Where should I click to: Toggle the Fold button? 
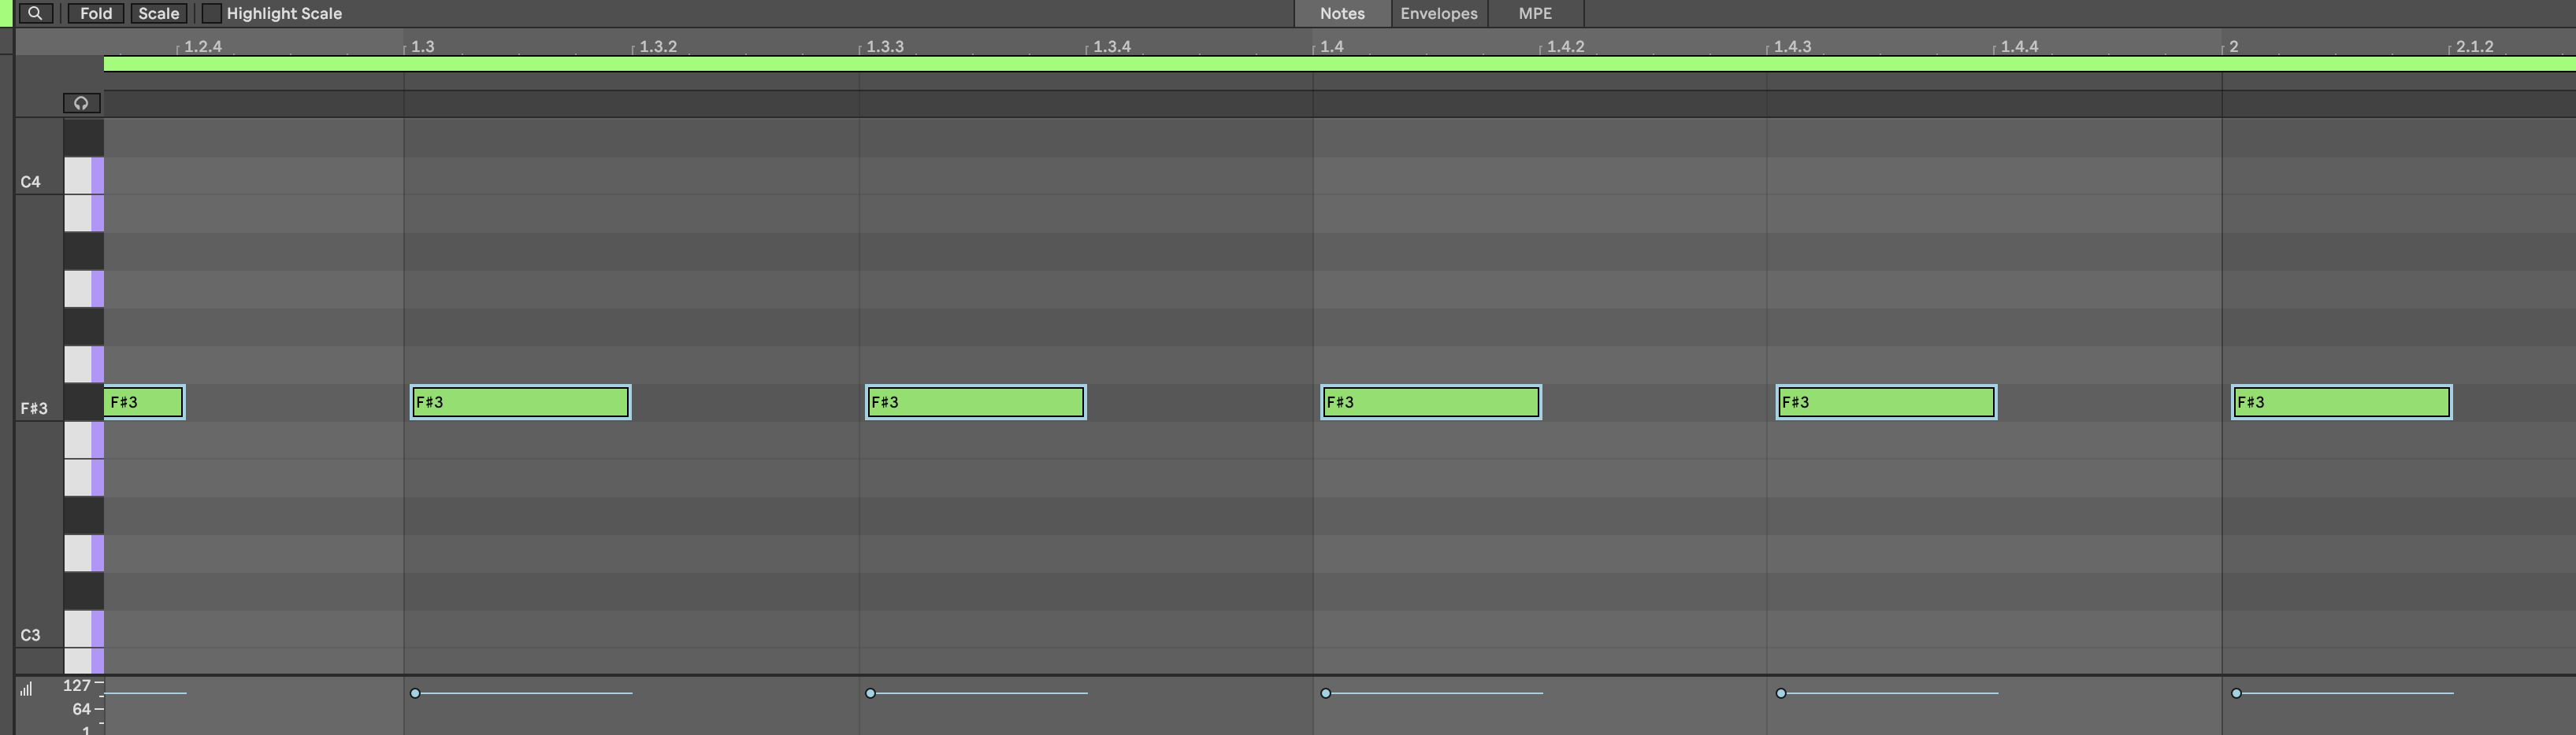96,13
